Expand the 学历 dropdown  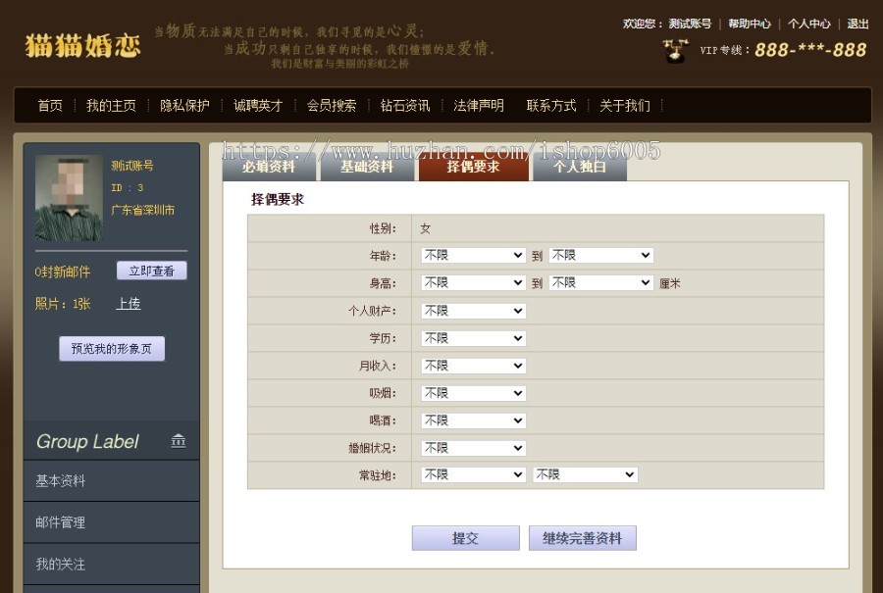tap(474, 338)
